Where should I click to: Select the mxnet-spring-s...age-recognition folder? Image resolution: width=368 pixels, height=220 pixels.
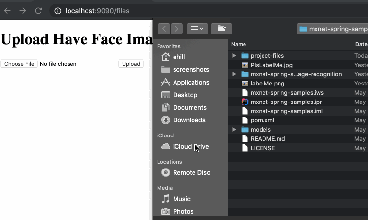click(298, 74)
